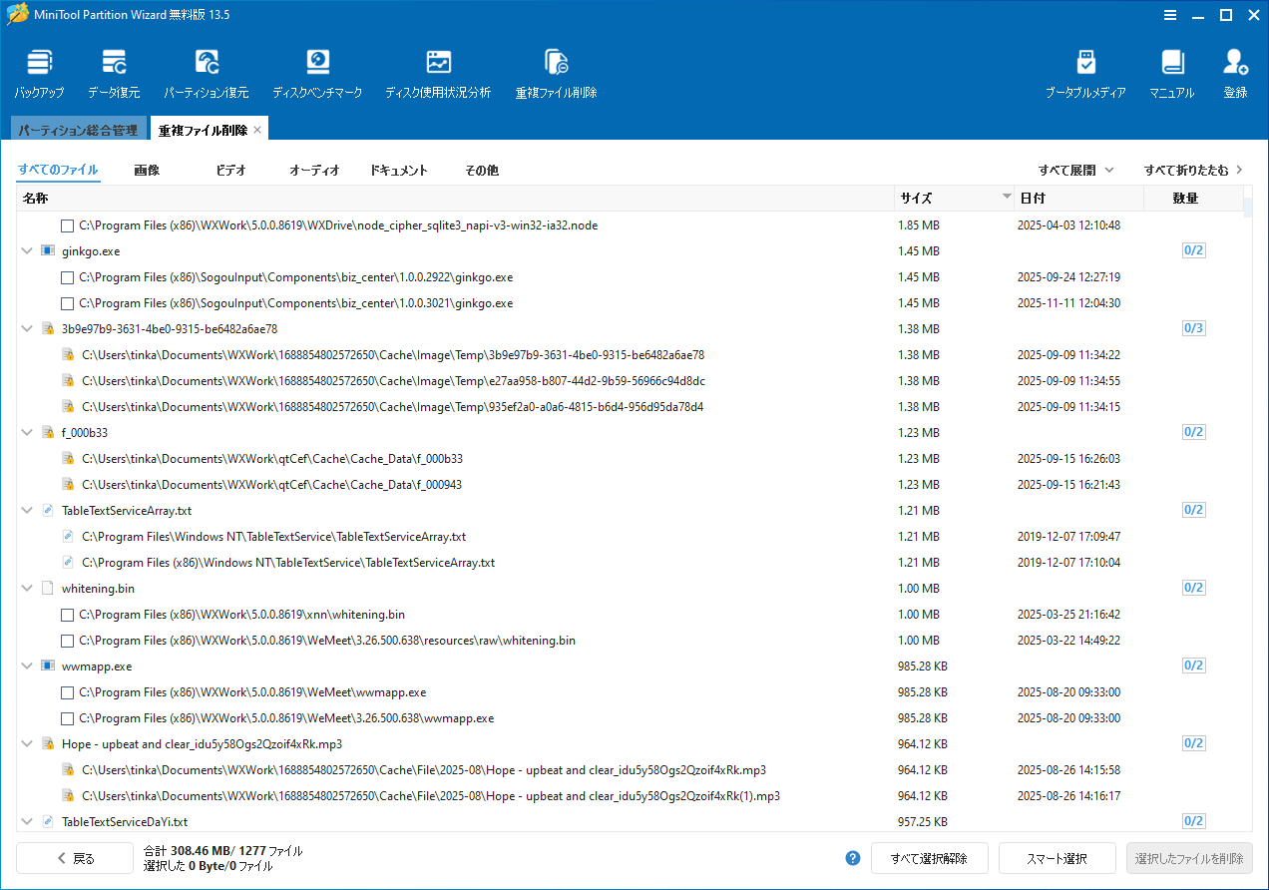Select the WeMeet\3.26.500.638\wwmapp.exe checkbox
Screen dimensions: 1269x890
click(x=68, y=718)
